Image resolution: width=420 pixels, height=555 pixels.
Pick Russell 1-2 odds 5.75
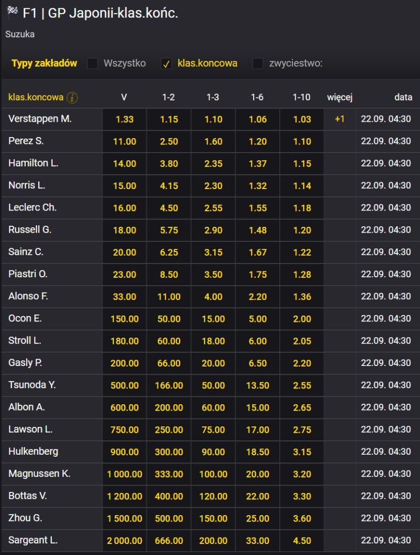(169, 230)
